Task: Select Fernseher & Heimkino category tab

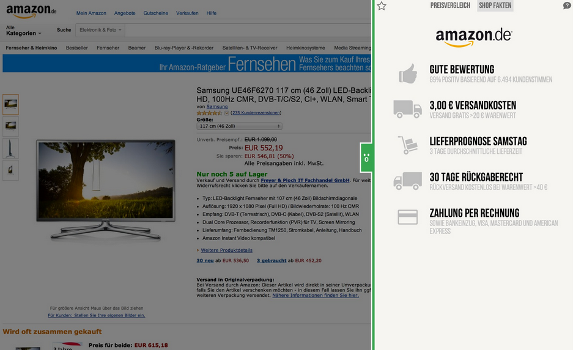Action: tap(31, 48)
